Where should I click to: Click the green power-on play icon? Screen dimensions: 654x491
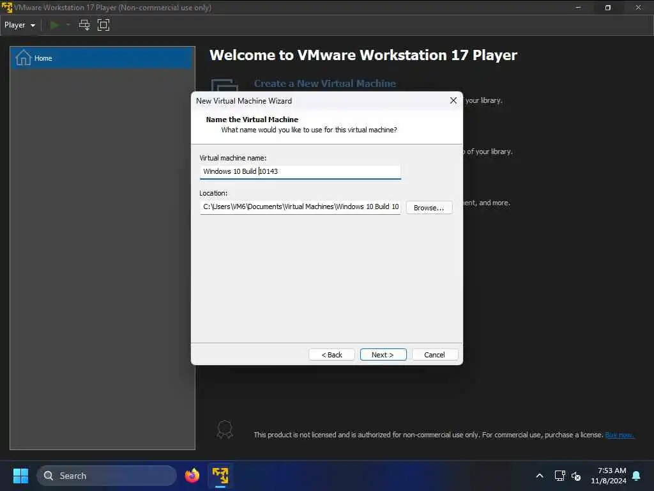55,25
